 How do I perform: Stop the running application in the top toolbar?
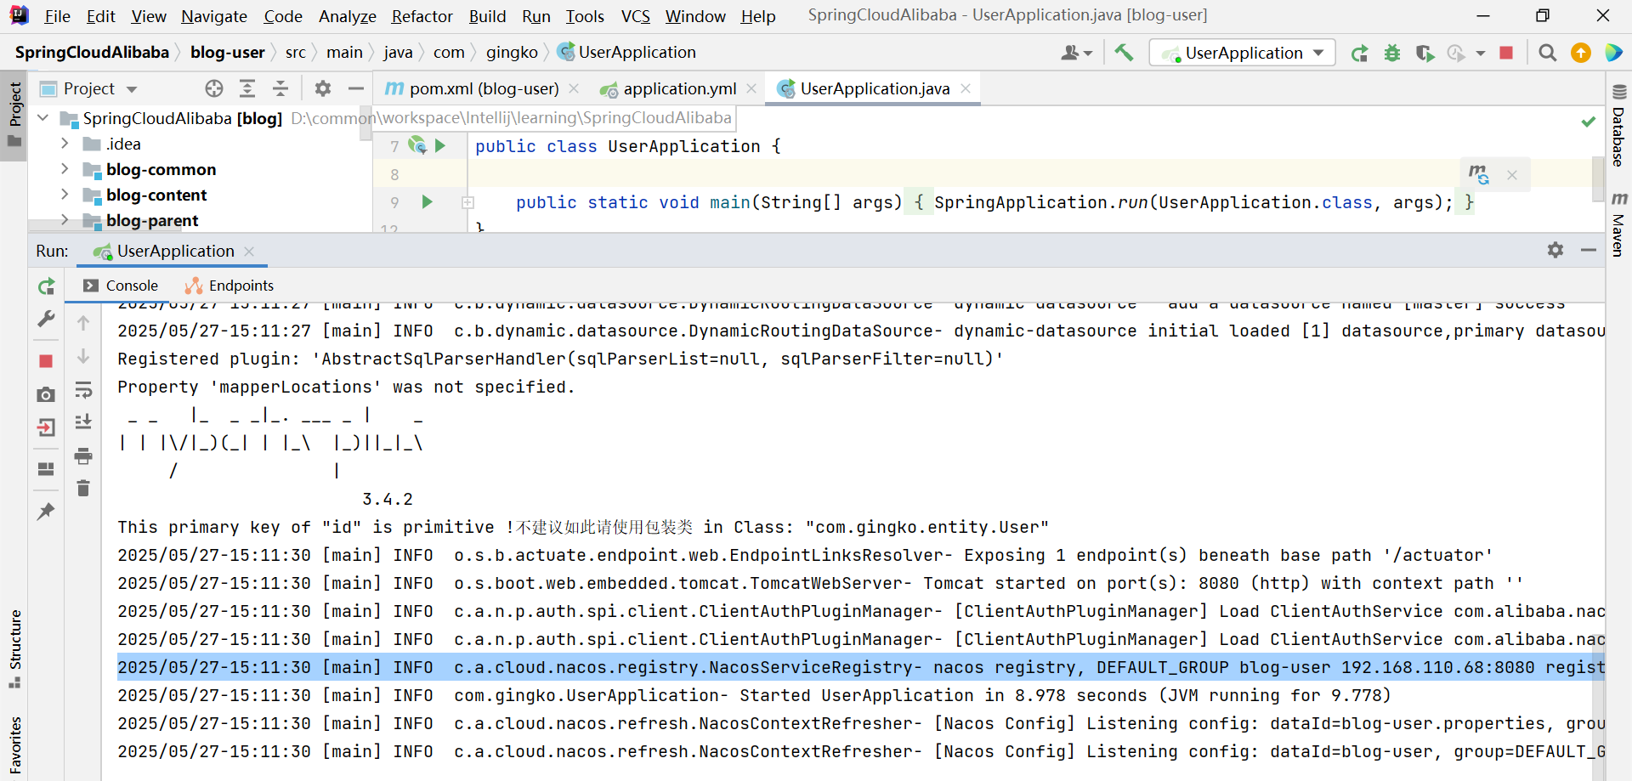click(x=1506, y=53)
